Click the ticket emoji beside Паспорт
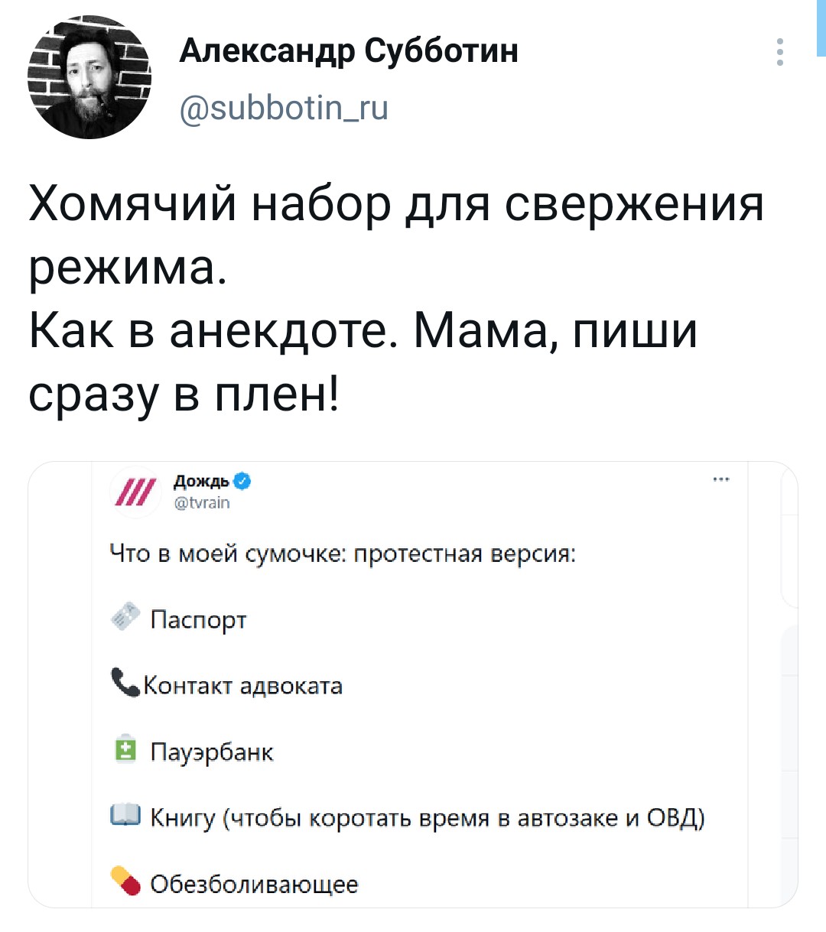 point(126,617)
